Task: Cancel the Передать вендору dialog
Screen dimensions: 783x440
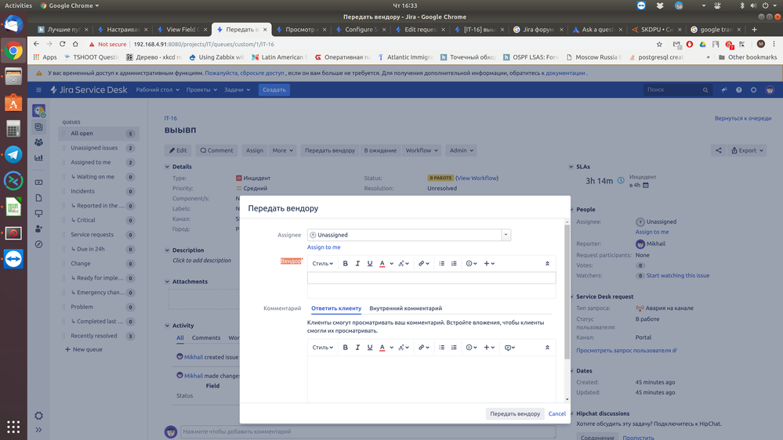Action: [556, 413]
